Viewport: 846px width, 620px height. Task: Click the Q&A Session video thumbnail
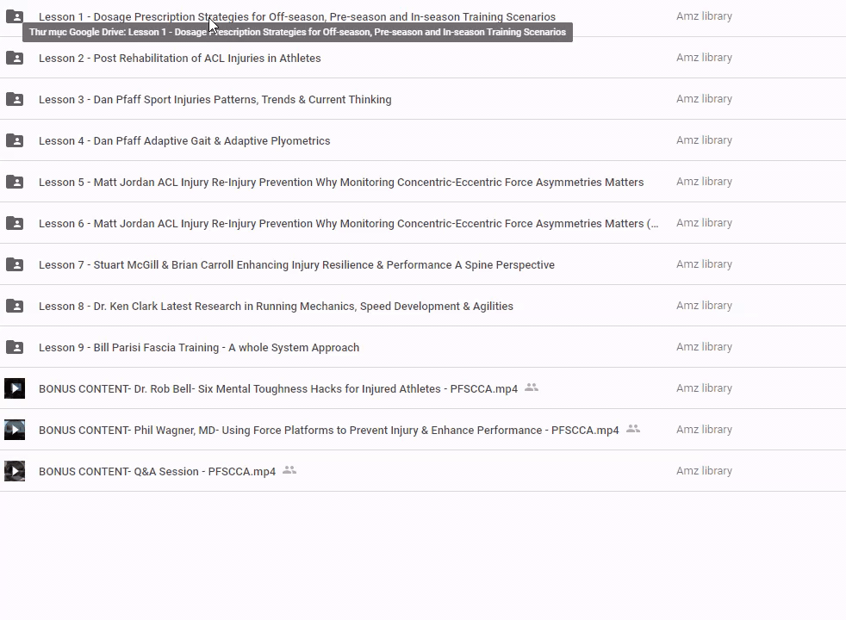point(15,471)
